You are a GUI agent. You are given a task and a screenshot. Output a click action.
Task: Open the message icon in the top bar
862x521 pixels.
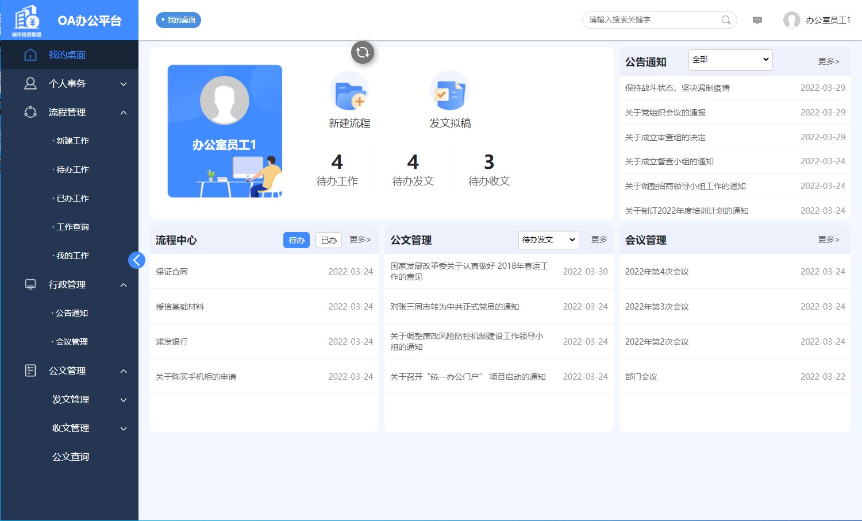757,20
